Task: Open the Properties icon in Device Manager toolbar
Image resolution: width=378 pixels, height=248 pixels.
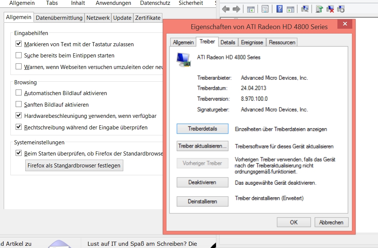Action: [265, 9]
